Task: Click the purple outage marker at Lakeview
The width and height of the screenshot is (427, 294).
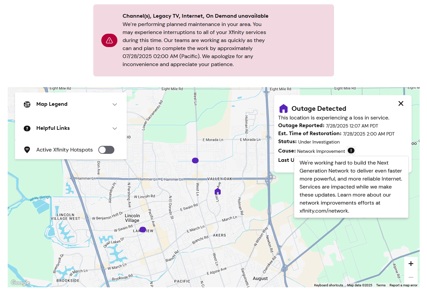Action: (143, 230)
